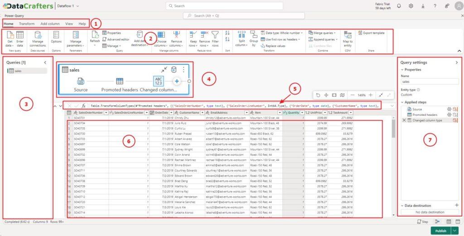464x236 pixels.
Task: Open the View tab
Action: (x=69, y=24)
